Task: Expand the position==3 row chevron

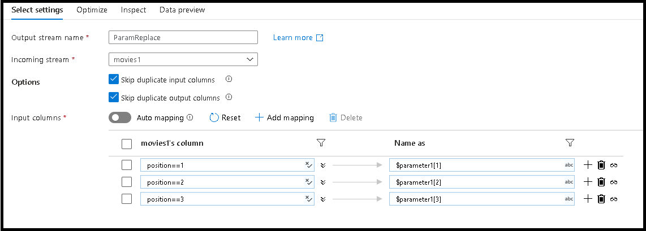Action: tap(322, 199)
